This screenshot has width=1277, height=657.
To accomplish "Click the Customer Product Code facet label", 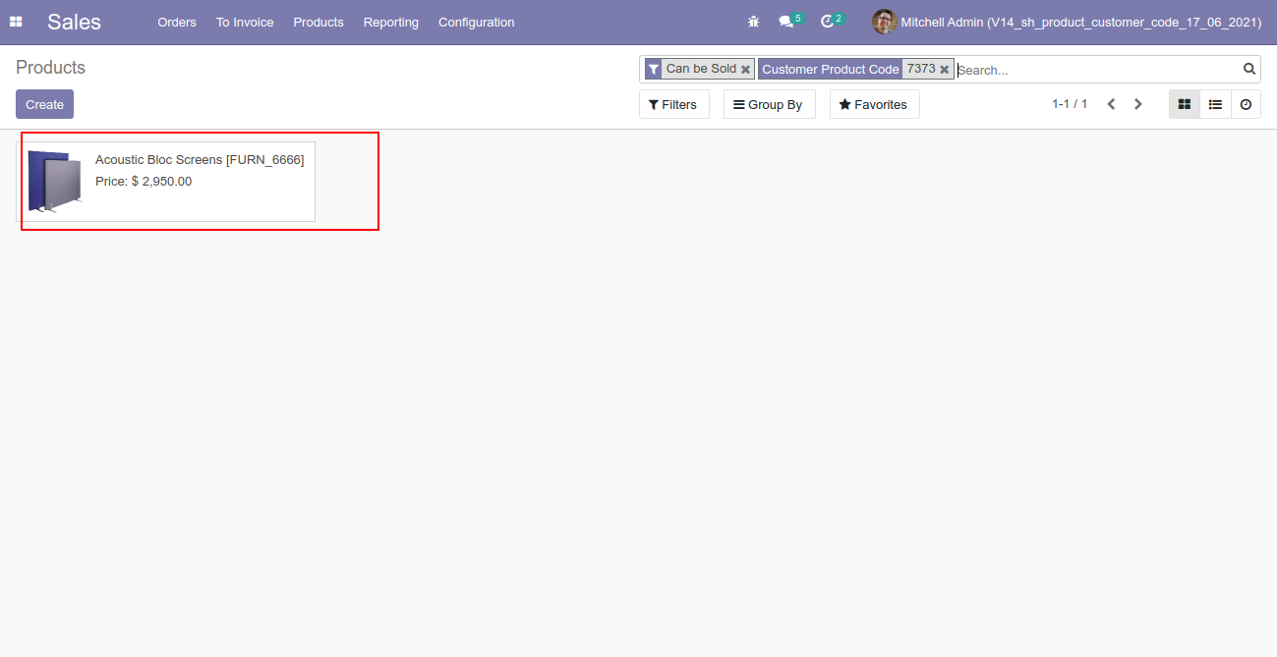I will pos(831,69).
